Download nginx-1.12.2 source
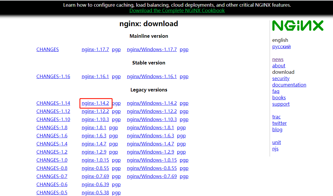Viewport: 333px width, 196px height. pos(95,112)
